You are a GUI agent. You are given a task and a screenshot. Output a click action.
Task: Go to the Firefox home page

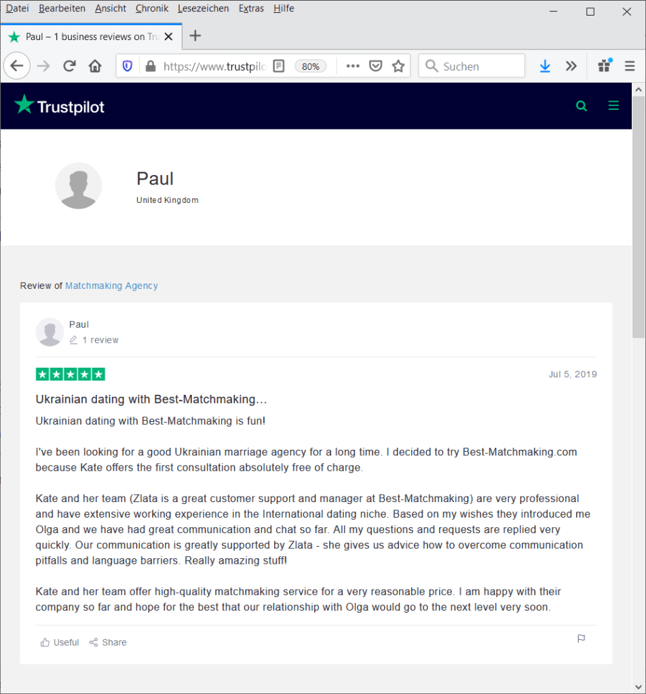(x=95, y=66)
